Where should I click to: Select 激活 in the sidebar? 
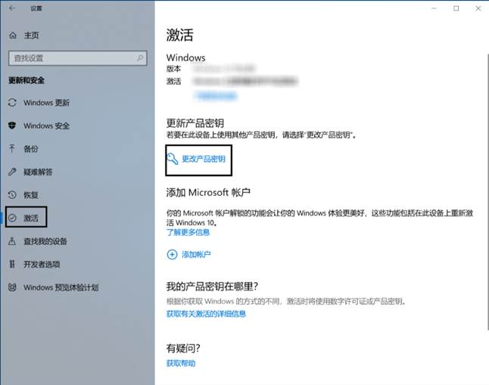[x=31, y=218]
